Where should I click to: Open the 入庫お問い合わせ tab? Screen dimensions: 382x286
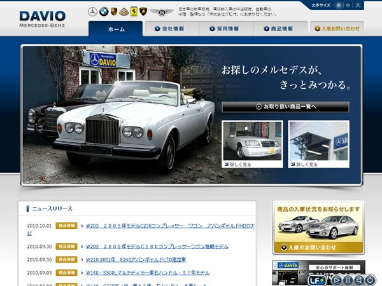pos(337,29)
